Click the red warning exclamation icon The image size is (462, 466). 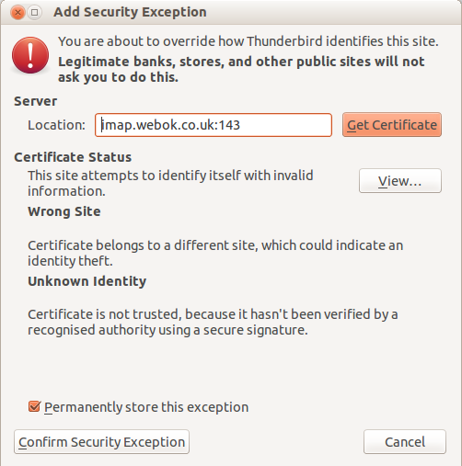point(30,55)
